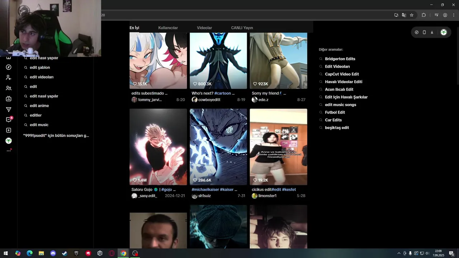Open Following icon in TikTok sidebar
Viewport: 459px width, 258px height.
click(x=9, y=78)
